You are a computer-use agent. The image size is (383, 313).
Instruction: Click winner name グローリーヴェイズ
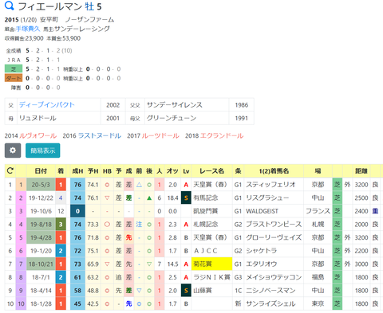point(274,237)
